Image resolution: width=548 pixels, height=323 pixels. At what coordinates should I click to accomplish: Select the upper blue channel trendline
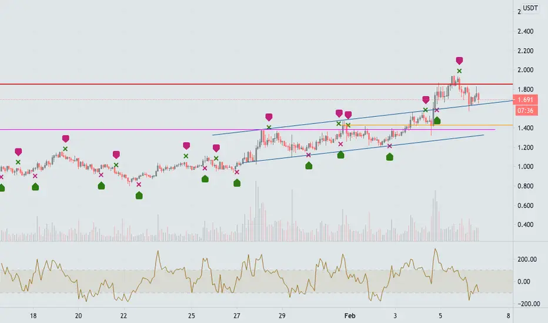pos(362,117)
